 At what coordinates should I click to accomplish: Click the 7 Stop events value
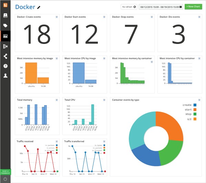(131, 34)
